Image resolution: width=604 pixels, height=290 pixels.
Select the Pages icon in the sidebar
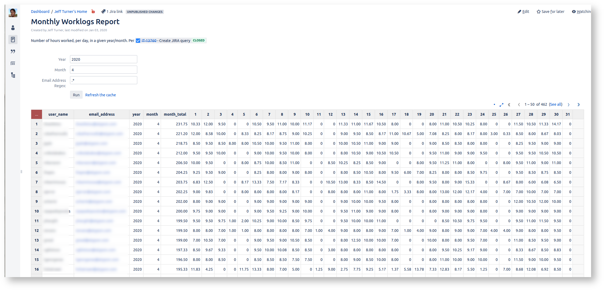pos(13,40)
